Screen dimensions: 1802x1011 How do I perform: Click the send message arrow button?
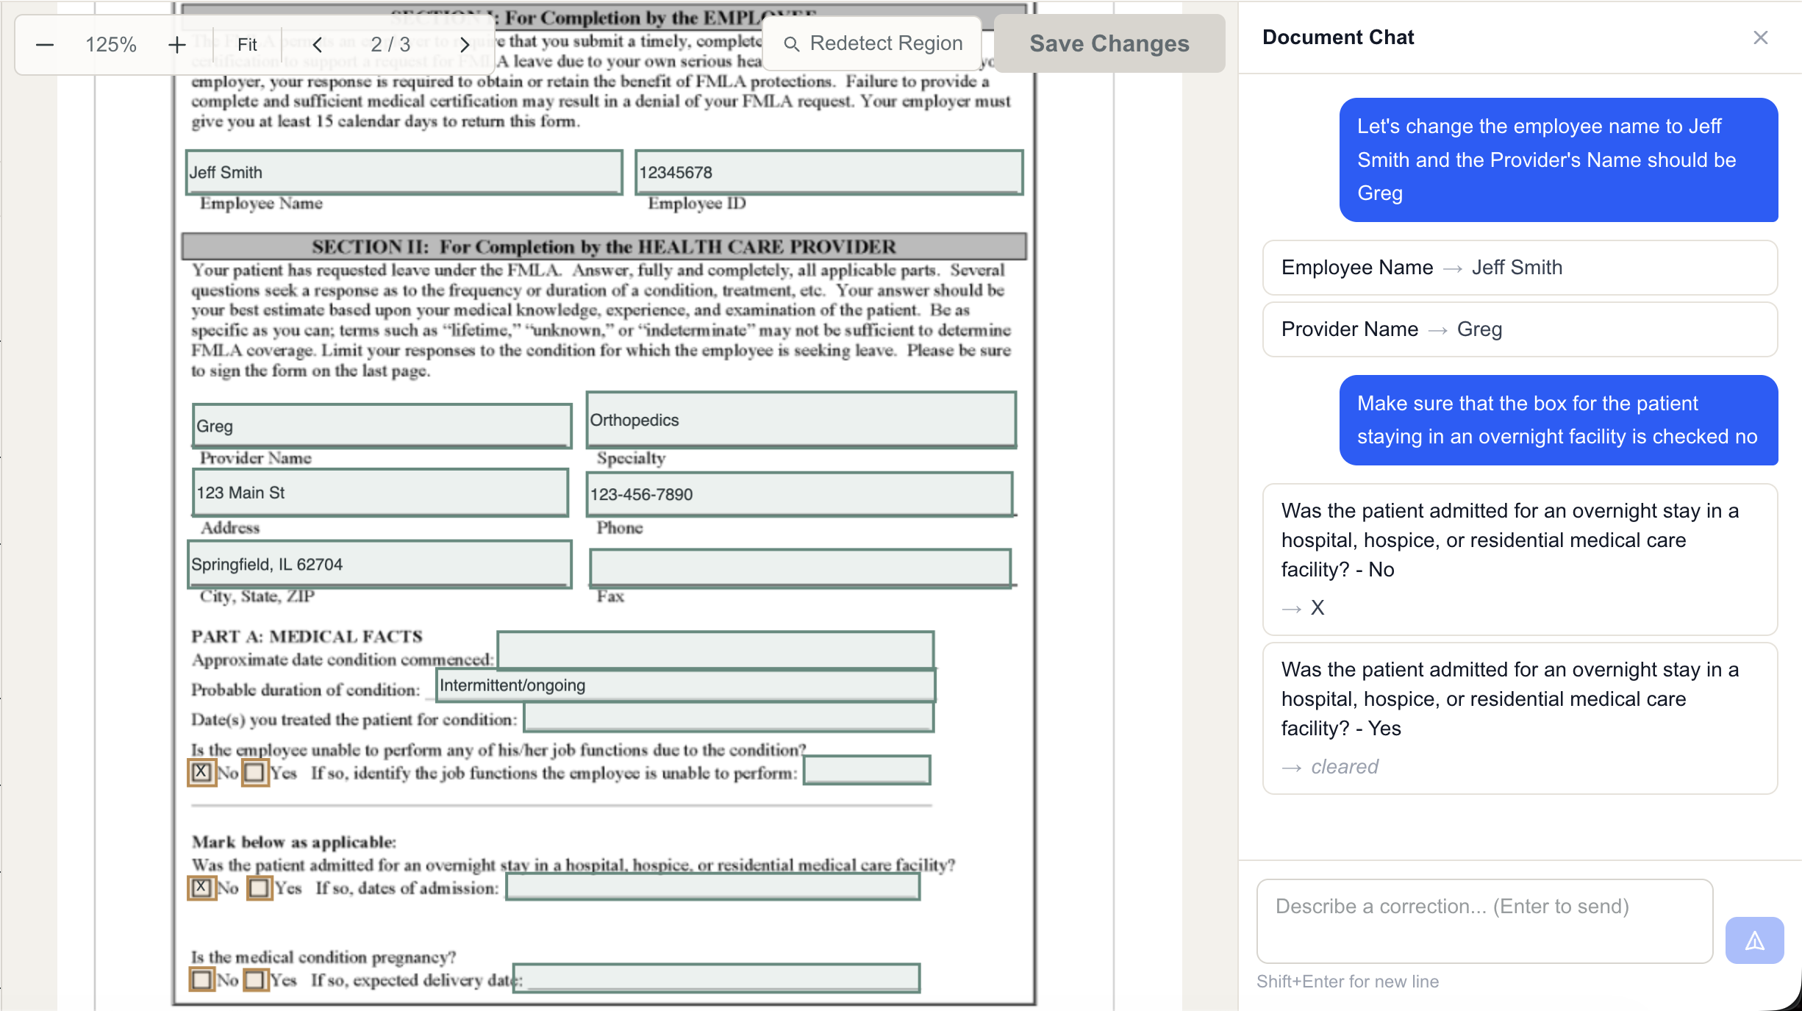[1754, 940]
